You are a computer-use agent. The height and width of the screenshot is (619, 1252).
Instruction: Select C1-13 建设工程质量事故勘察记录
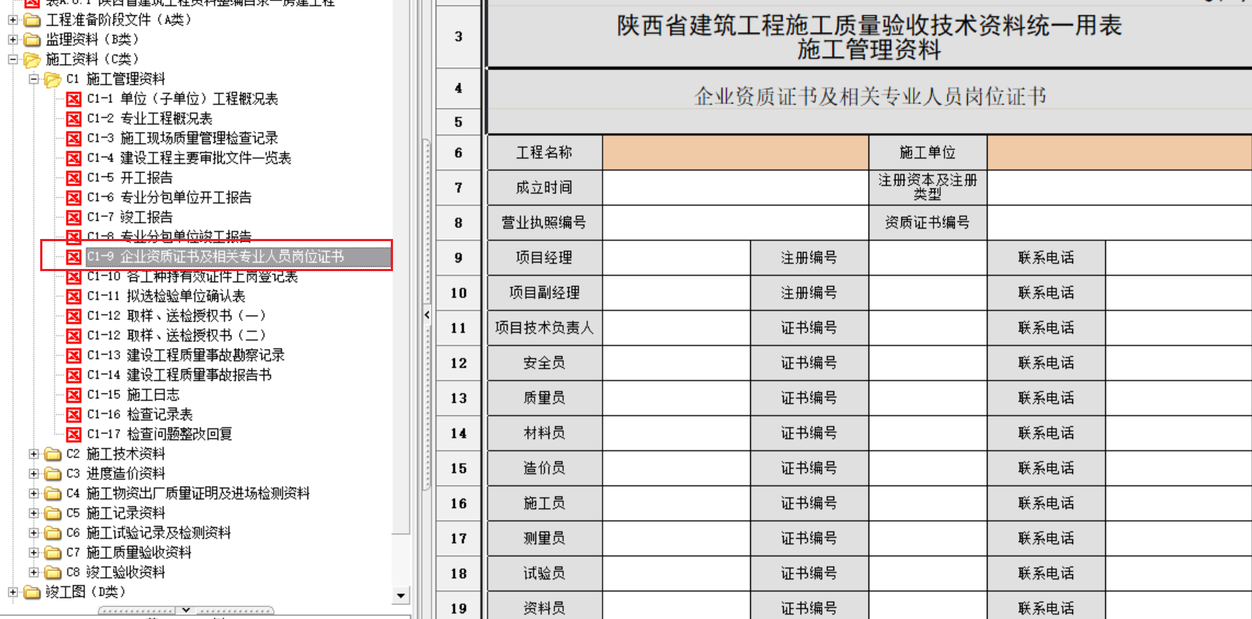(x=205, y=355)
